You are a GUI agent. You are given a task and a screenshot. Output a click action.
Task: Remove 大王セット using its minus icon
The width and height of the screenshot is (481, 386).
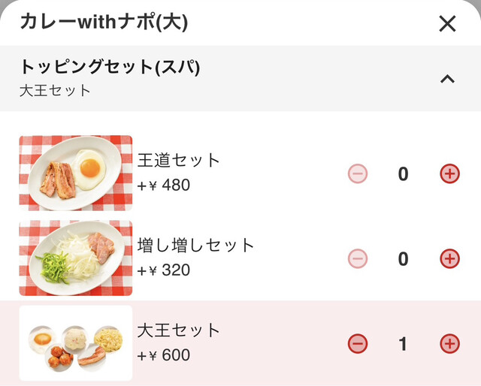(x=358, y=344)
